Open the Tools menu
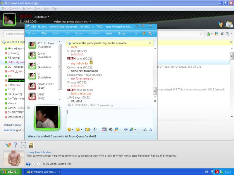The height and width of the screenshot is (175, 234). pyautogui.click(x=37, y=8)
